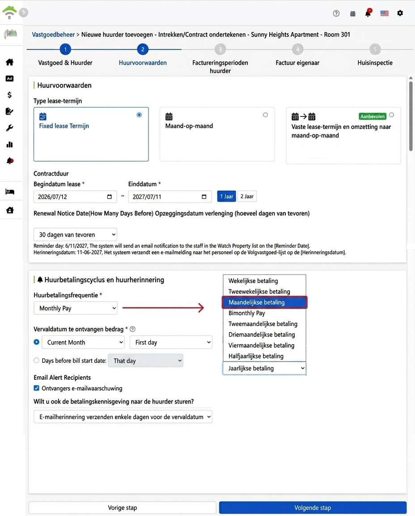Image resolution: width=415 pixels, height=516 pixels.
Task: Click the Begindatum lease date field
Action: 75,197
